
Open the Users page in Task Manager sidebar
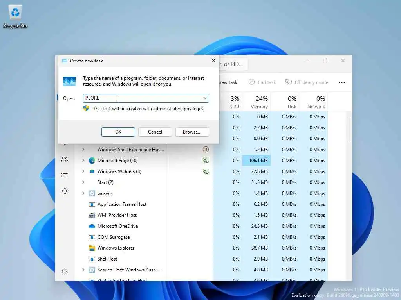[x=65, y=160]
